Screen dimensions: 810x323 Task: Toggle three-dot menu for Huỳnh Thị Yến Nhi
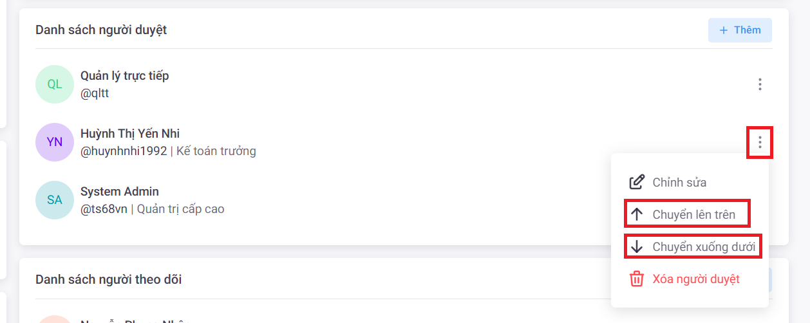tap(760, 142)
